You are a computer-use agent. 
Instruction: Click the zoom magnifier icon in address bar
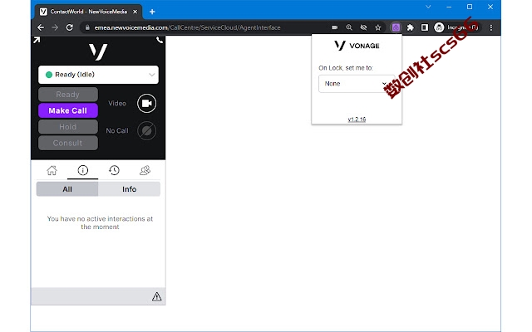point(349,27)
